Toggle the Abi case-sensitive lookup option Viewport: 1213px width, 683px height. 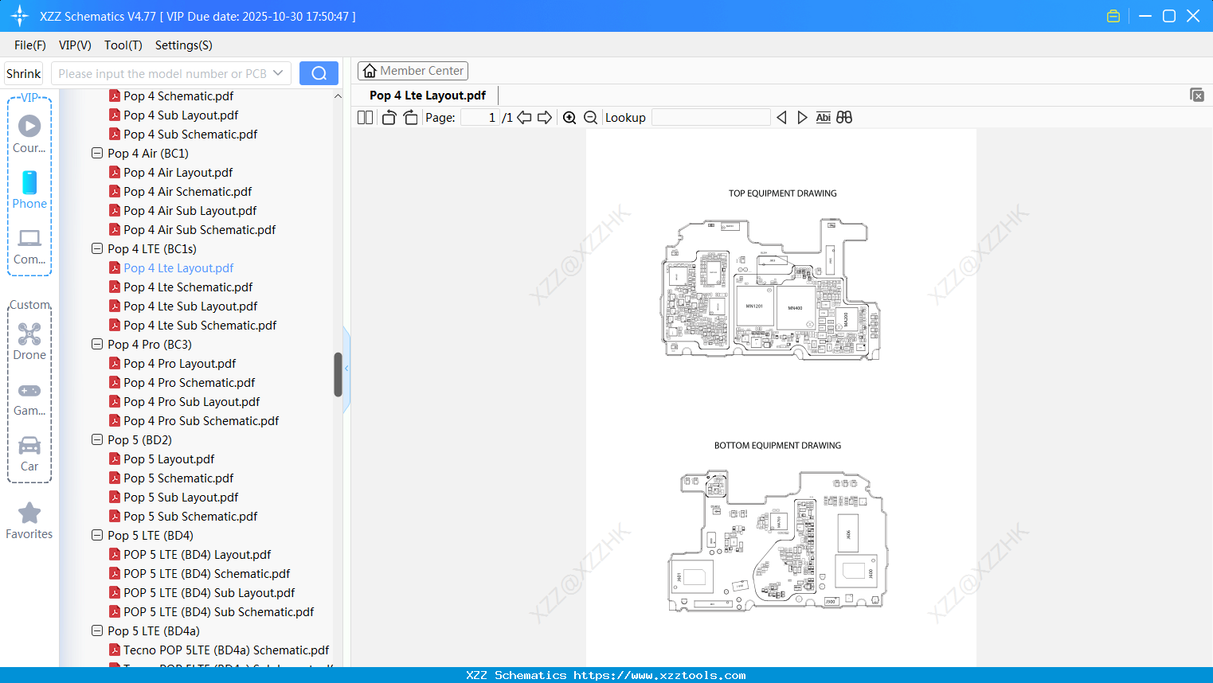[x=823, y=117]
